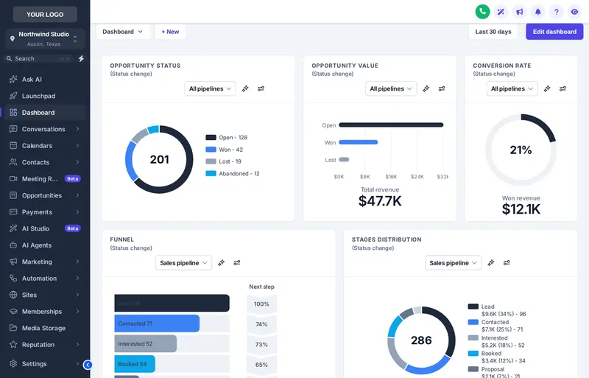
Task: Open AI Studio in the sidebar
Action: tap(45, 228)
